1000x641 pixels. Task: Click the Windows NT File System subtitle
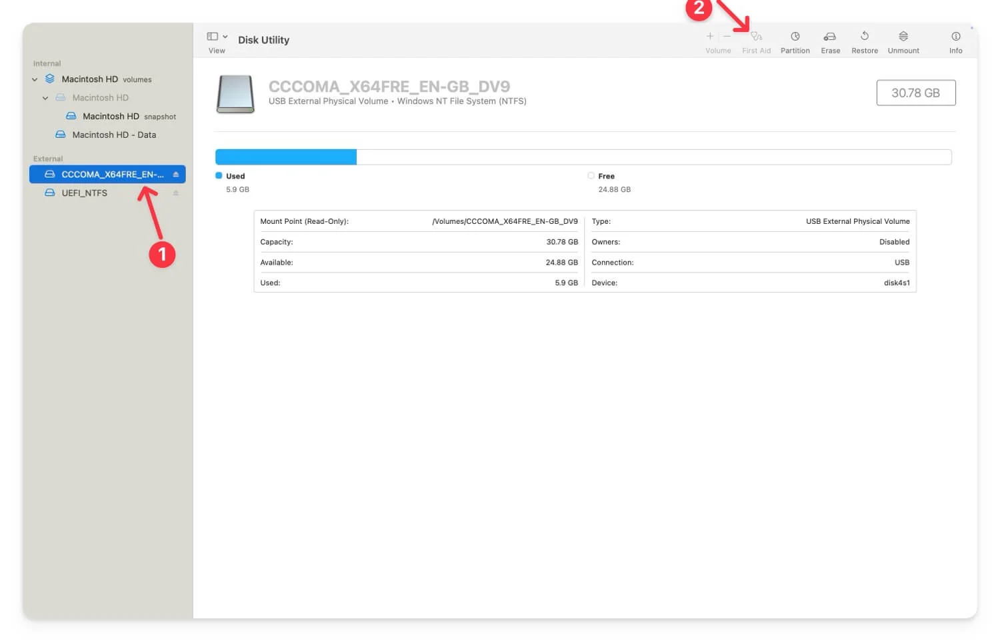pyautogui.click(x=462, y=101)
